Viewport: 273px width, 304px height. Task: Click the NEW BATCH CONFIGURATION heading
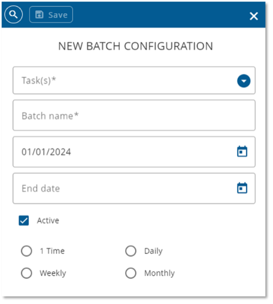coord(136,46)
